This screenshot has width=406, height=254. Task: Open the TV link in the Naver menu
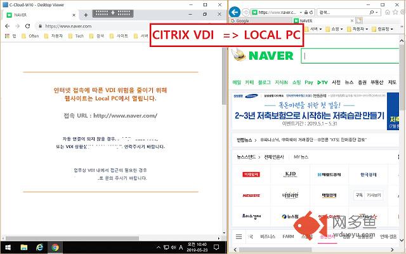click(x=323, y=83)
